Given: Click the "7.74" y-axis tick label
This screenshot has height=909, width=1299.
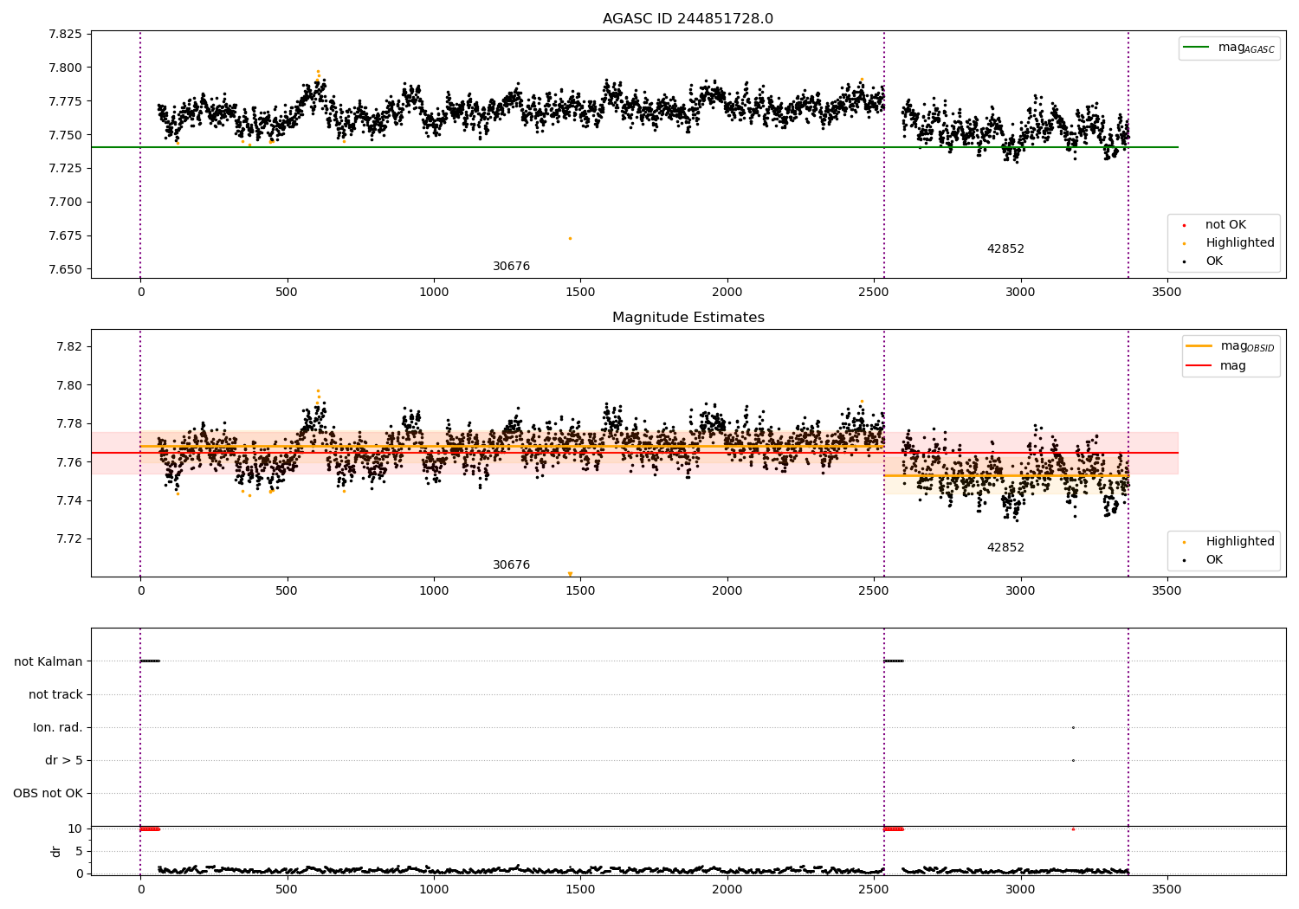Looking at the screenshot, I should pyautogui.click(x=68, y=500).
